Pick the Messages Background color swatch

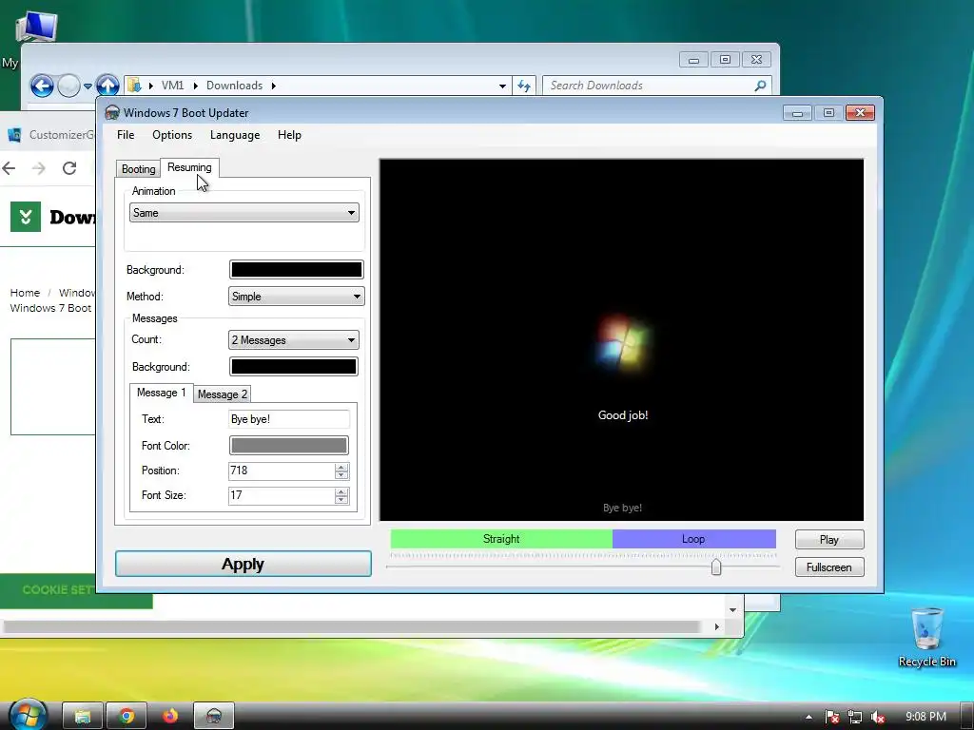point(293,366)
